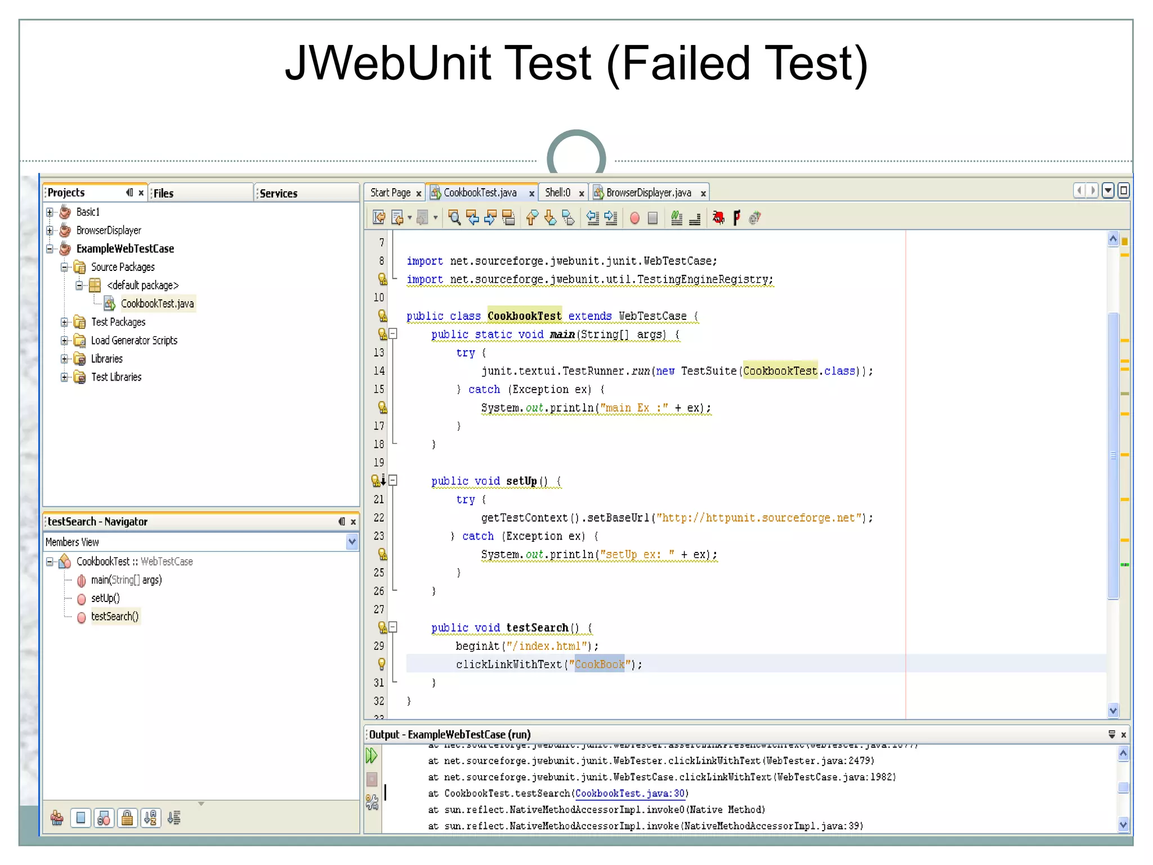Toggle Show Non-Public Members lock button
The image size is (1153, 865).
(x=127, y=818)
